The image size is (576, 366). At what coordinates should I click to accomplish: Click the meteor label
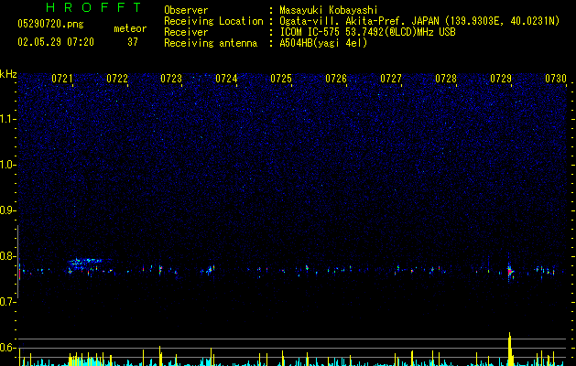(x=130, y=28)
